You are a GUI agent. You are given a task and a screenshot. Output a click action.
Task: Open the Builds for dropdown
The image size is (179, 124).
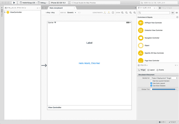point(164,78)
